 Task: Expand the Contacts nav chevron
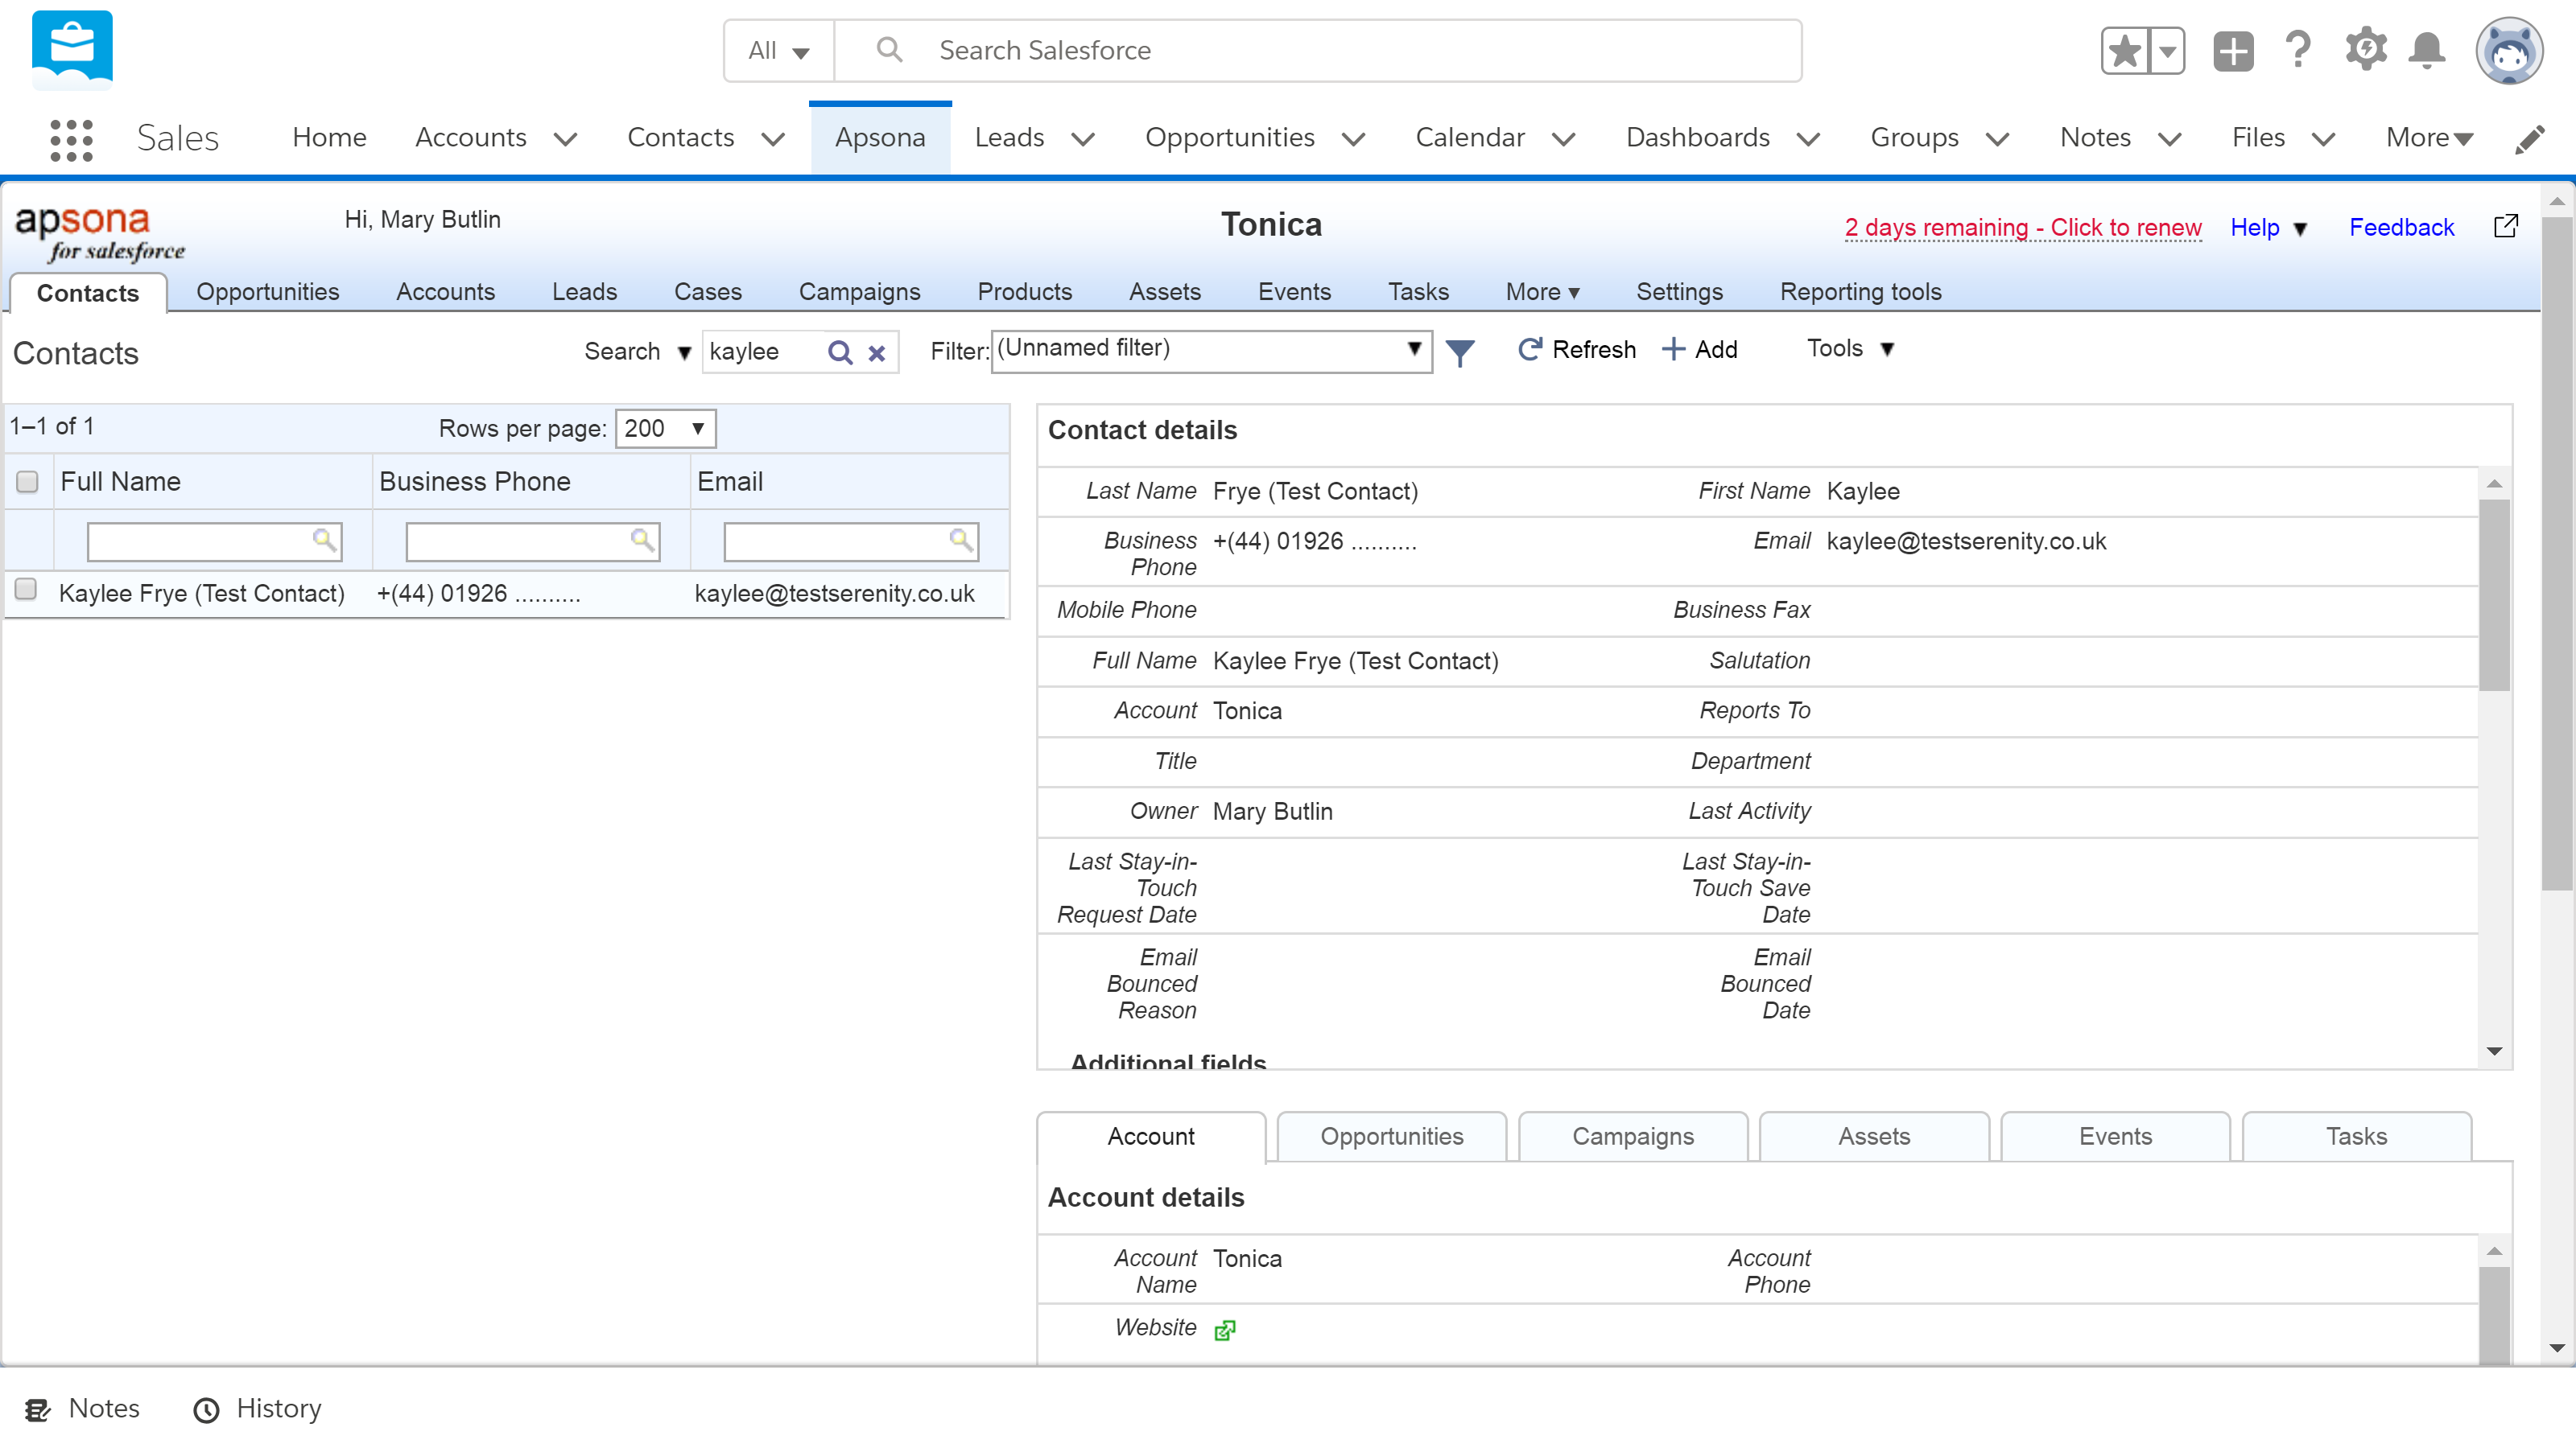pyautogui.click(x=773, y=139)
